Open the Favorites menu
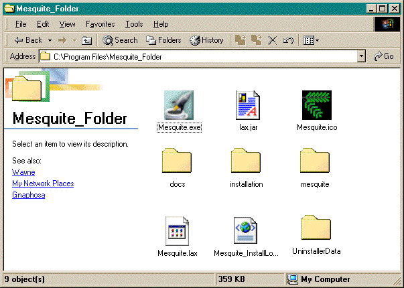 (x=100, y=24)
